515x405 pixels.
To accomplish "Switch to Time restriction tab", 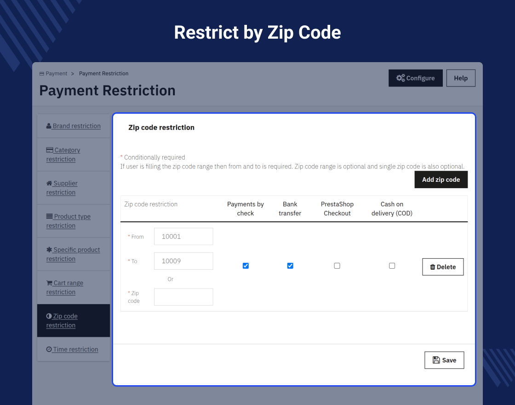I will click(74, 349).
